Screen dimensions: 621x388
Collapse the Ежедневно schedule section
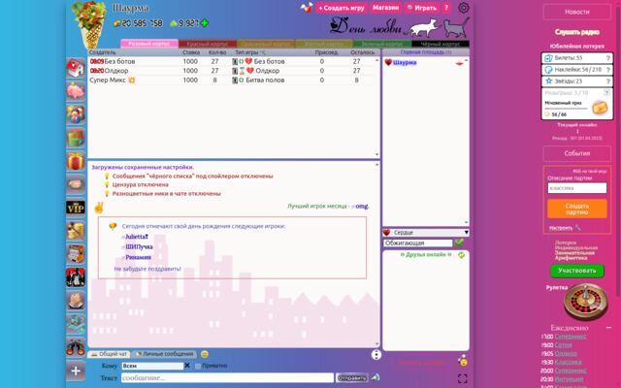(608, 328)
